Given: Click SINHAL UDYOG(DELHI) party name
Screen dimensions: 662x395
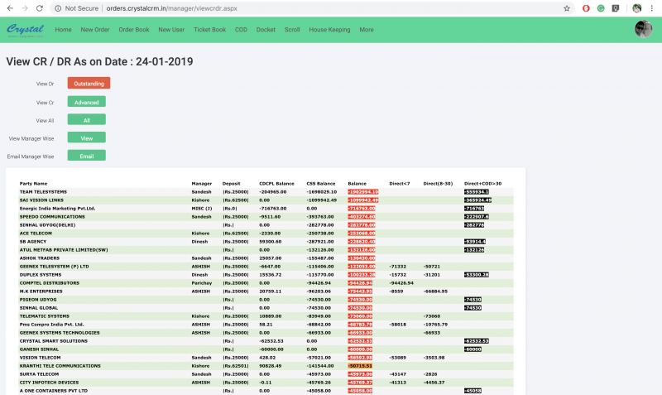Looking at the screenshot, I should pos(47,224).
